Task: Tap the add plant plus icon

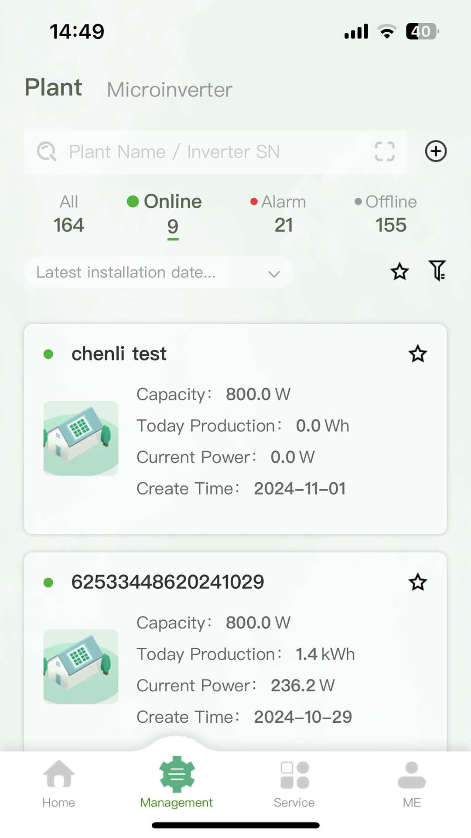Action: [436, 151]
